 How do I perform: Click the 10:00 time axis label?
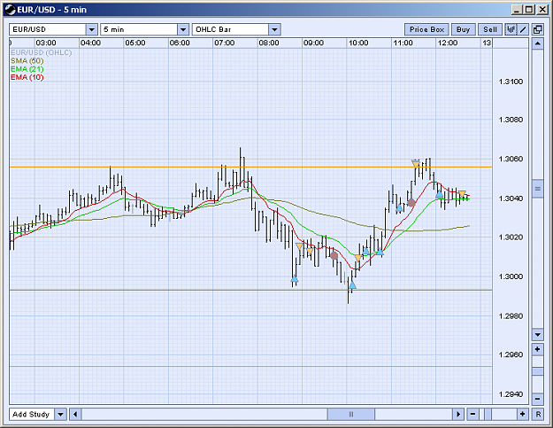358,43
